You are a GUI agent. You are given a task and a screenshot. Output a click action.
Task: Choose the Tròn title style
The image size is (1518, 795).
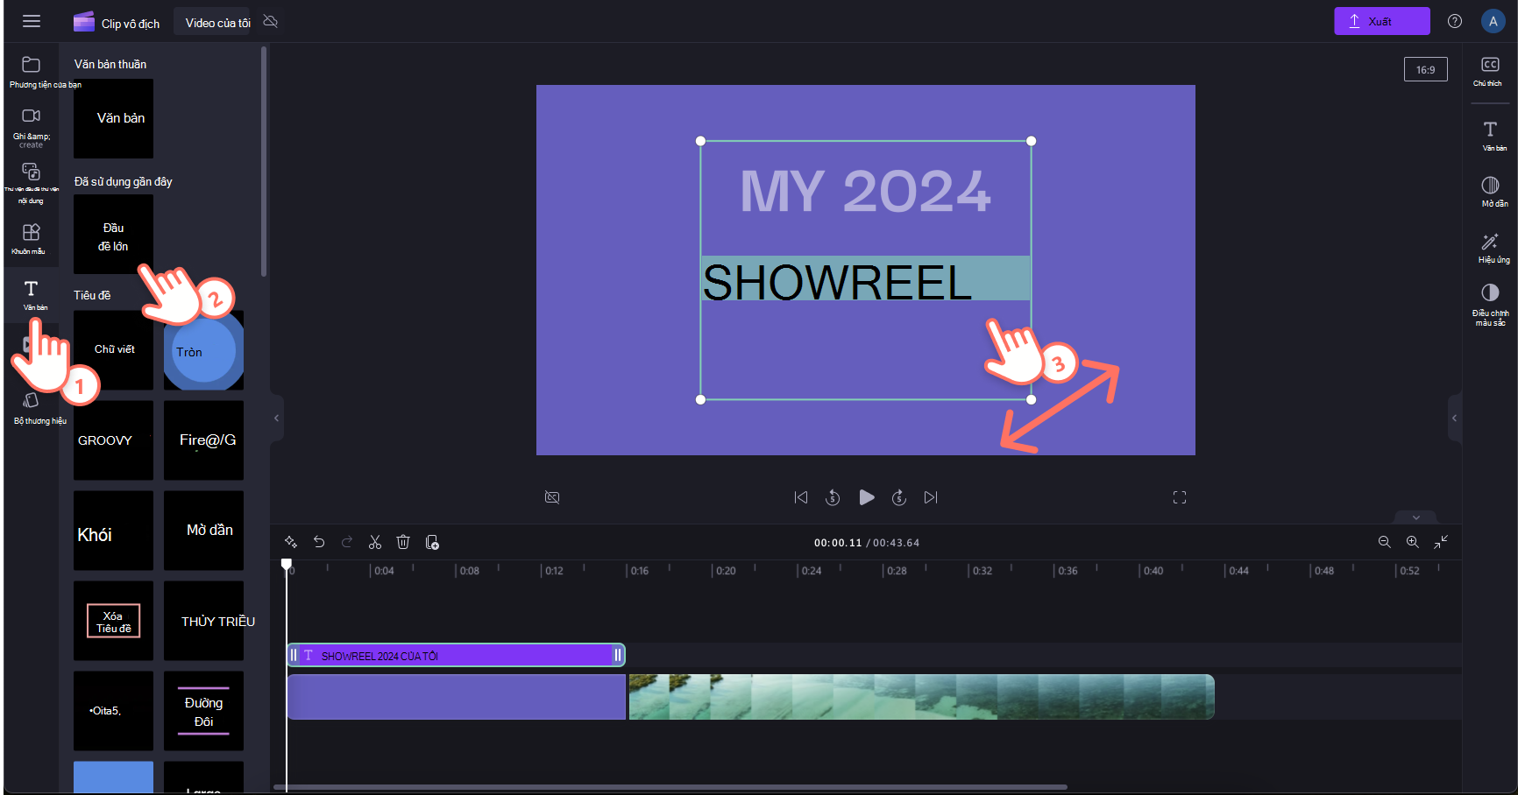point(203,350)
